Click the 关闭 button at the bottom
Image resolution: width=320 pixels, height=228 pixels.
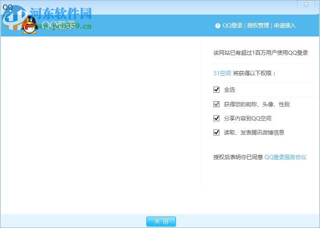(161, 222)
